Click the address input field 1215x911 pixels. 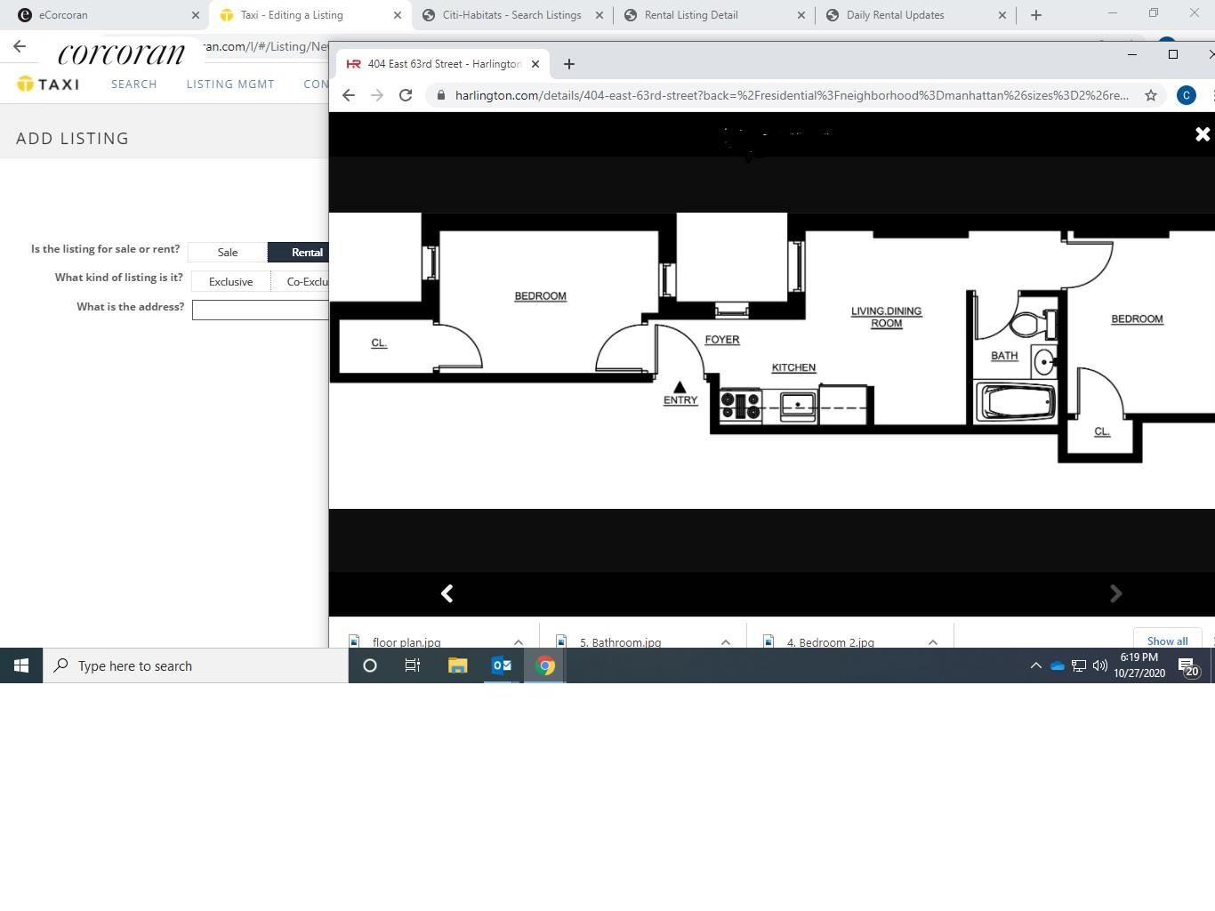click(x=260, y=310)
